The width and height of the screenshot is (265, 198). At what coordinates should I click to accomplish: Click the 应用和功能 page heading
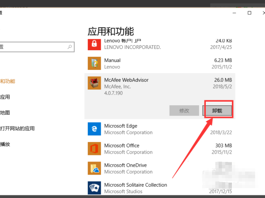coord(111,32)
